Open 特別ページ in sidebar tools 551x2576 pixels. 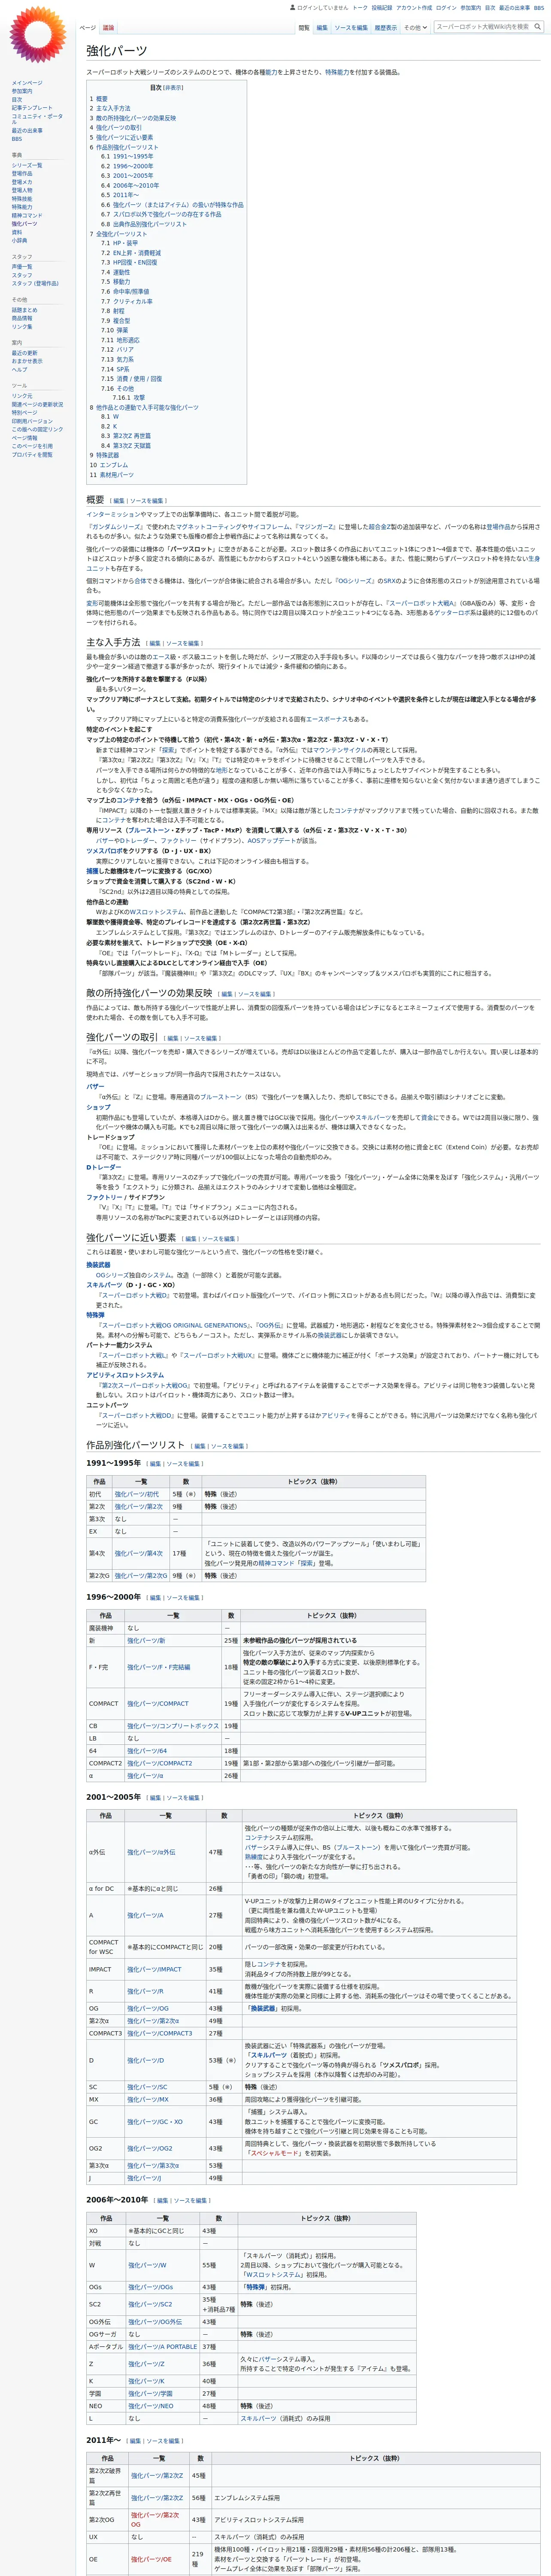(x=24, y=412)
